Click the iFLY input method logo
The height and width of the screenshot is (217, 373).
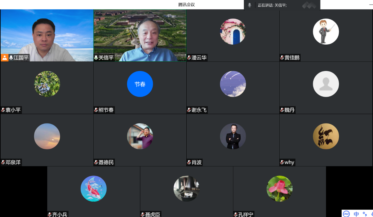pyautogui.click(x=347, y=214)
